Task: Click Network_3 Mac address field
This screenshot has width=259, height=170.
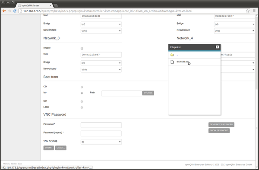Action: 101,55
